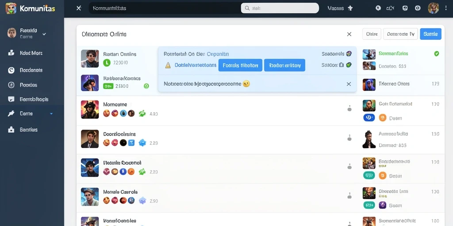Click the green puzzle icon in Nomoetne row
The width and height of the screenshot is (453, 226).
pos(142,113)
